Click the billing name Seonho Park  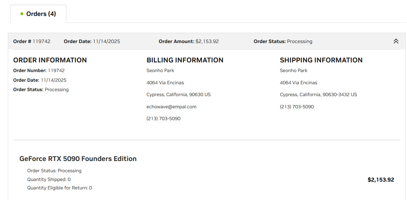160,71
